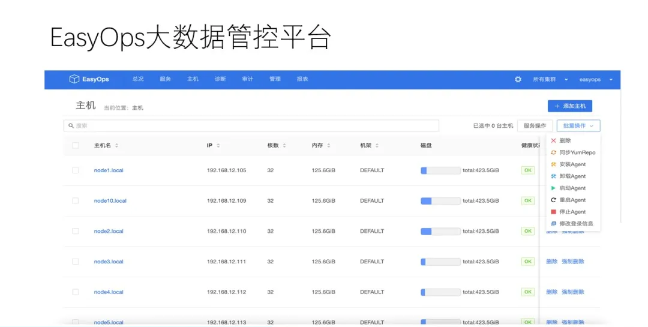Image resolution: width=648 pixels, height=327 pixels.
Task: Click the sync YumRepo icon
Action: point(553,152)
